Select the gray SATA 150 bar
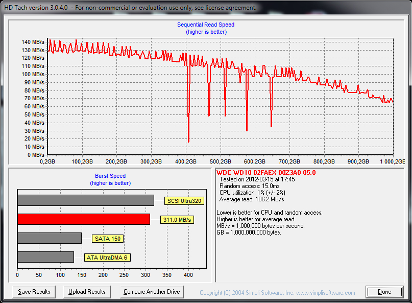Screen dimensions: 412x303 tap(50, 238)
